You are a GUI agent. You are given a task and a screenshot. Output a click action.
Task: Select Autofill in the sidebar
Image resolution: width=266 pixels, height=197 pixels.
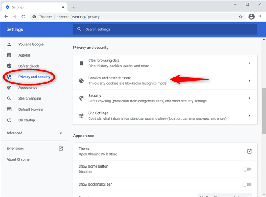[x=24, y=55]
